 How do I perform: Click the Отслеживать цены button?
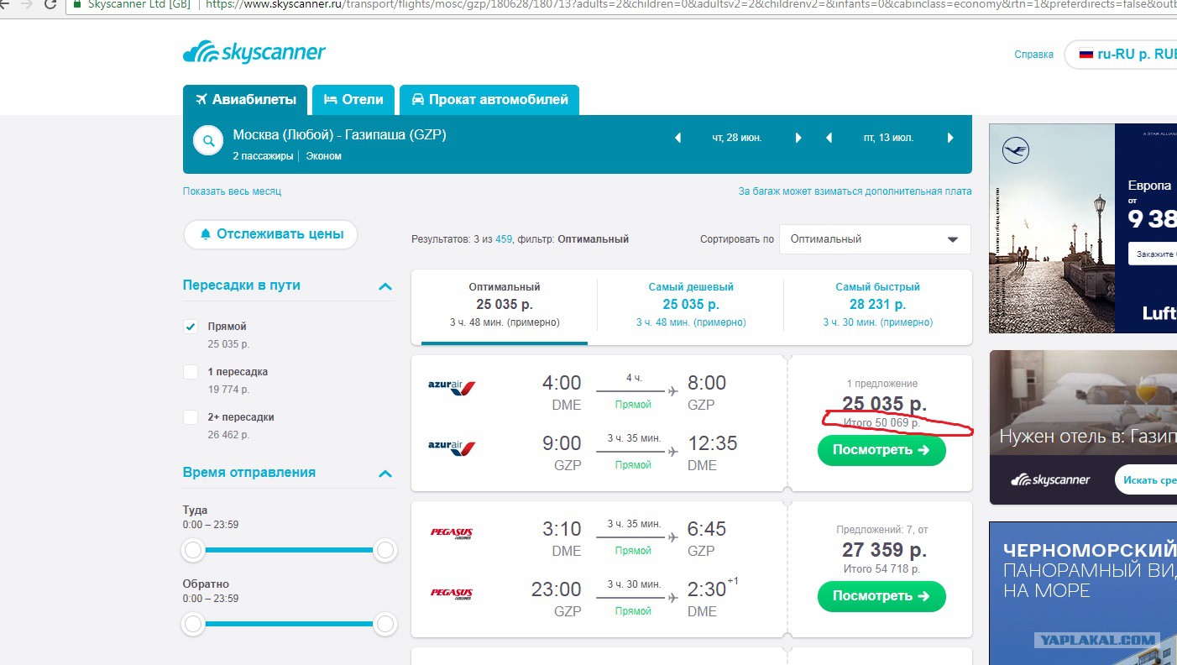tap(270, 234)
